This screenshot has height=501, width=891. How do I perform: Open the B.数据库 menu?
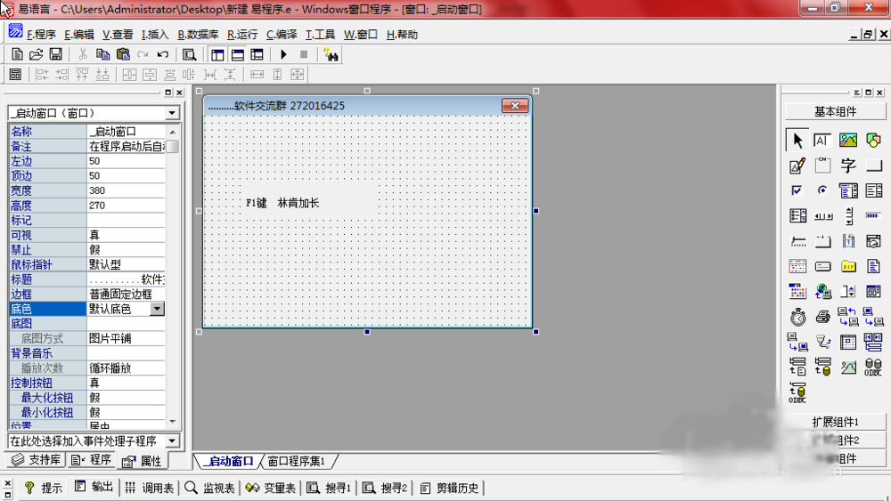198,35
